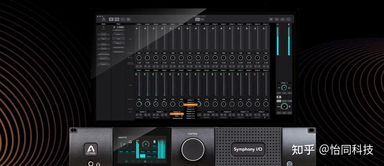The height and width of the screenshot is (166, 384).
Task: Tap headphone Mono on hardware touchscreen
Action: click(133, 151)
